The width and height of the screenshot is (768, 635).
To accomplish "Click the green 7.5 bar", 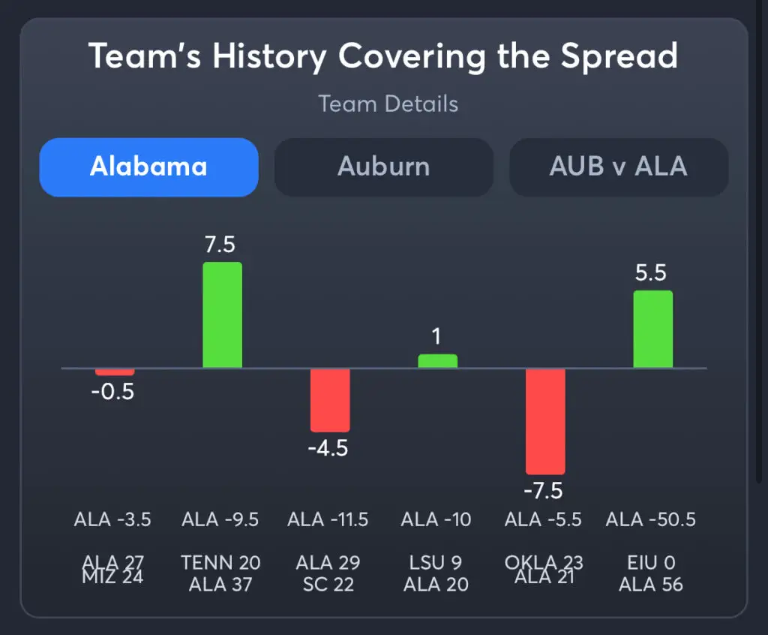I will coord(221,314).
